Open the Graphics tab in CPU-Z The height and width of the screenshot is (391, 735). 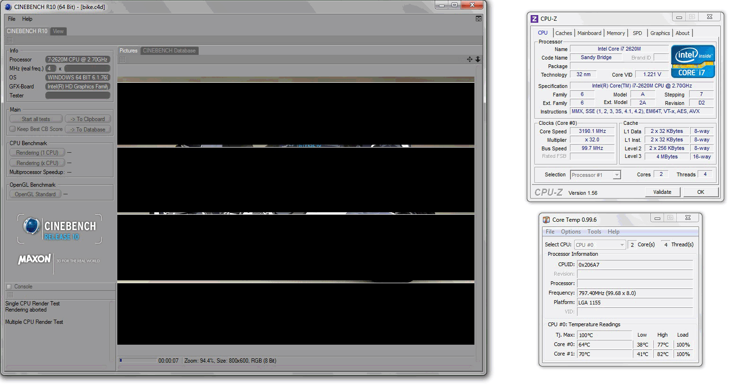660,33
